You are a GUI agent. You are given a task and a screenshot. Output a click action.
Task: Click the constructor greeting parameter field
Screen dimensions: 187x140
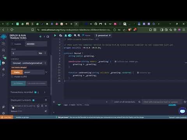point(34,72)
